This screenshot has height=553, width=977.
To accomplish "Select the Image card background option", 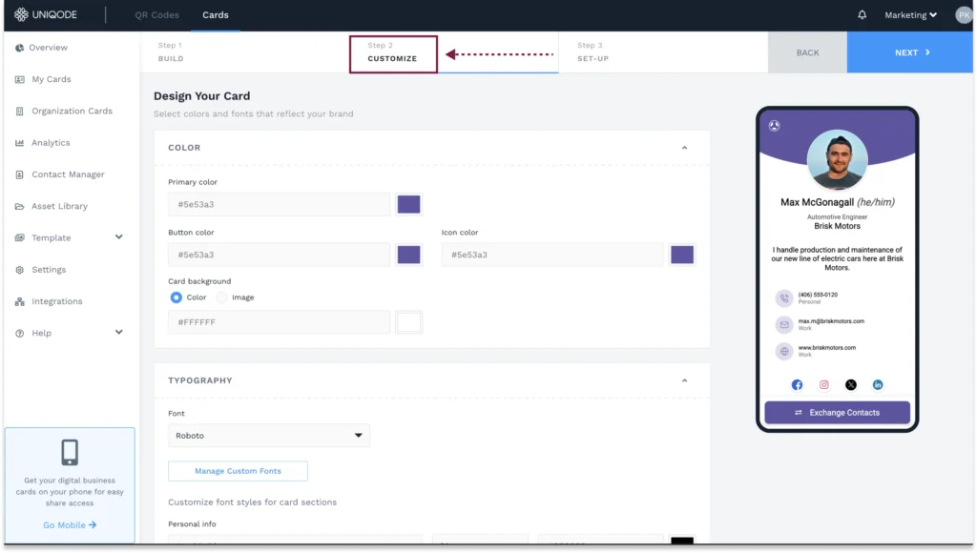I will click(x=221, y=297).
